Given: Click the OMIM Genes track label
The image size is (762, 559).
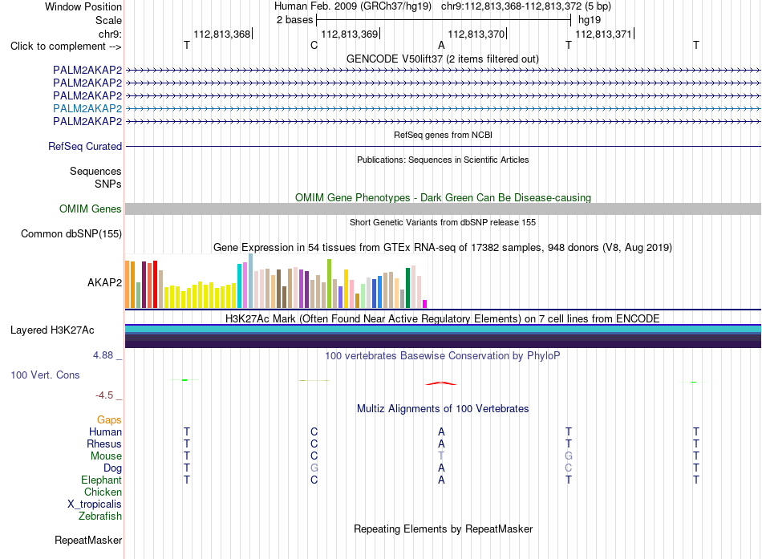Looking at the screenshot, I should tap(91, 209).
